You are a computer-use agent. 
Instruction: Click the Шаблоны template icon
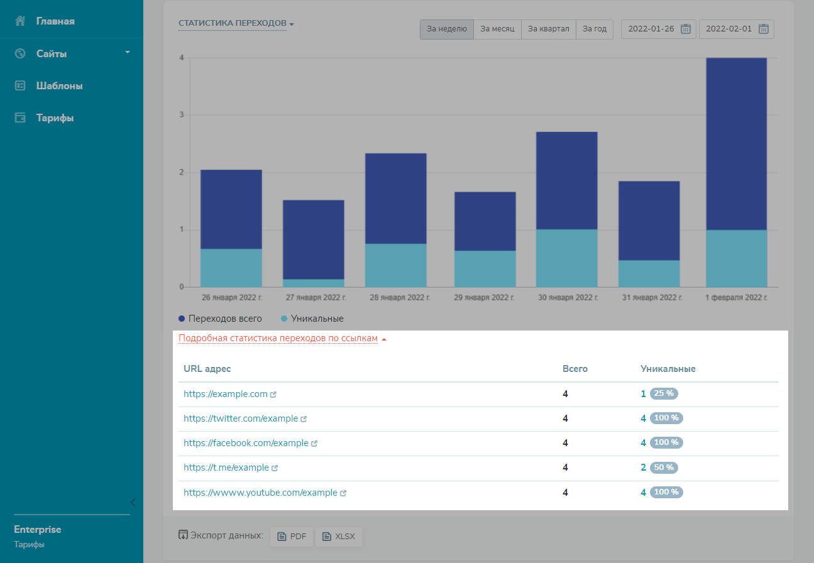pos(20,85)
